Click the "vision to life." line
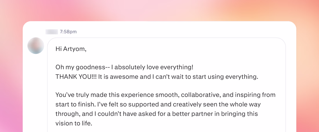The height and width of the screenshot is (132, 319). [x=73, y=123]
